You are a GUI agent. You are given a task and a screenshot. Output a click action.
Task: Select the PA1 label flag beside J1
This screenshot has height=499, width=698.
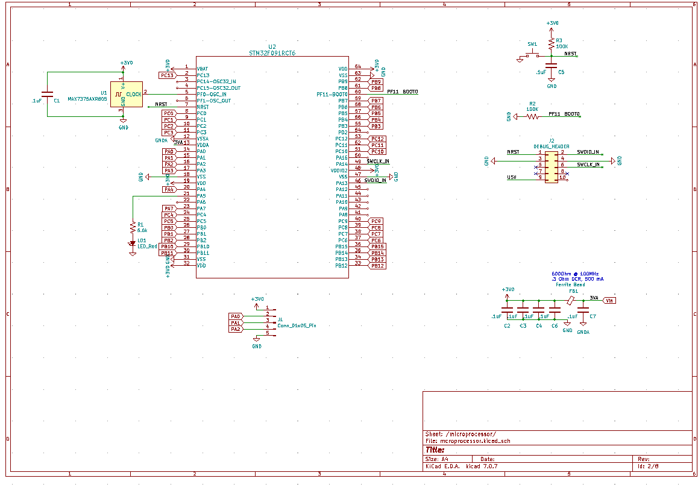tap(236, 323)
